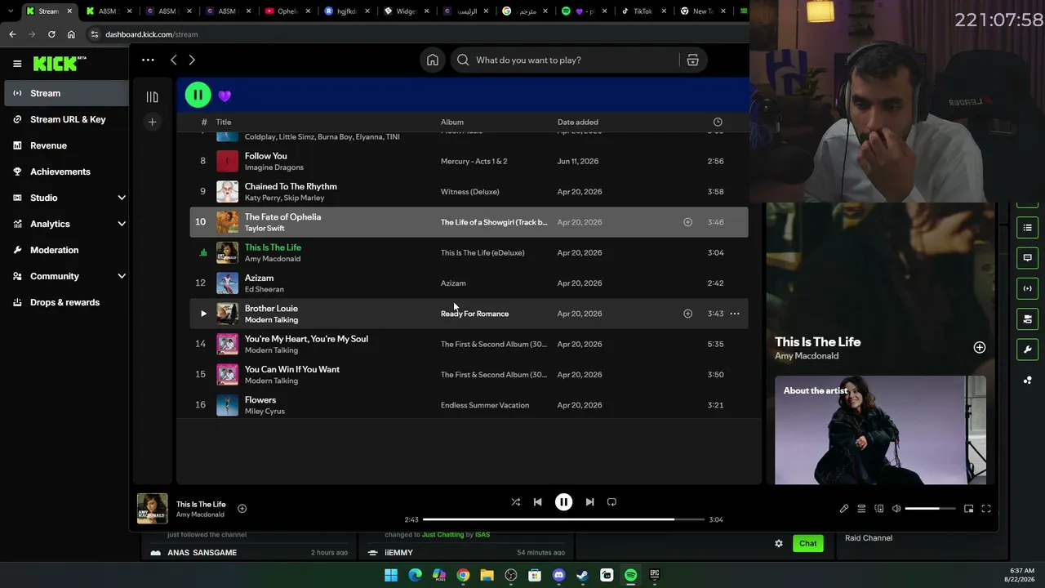Select Chained To The Rhythm track
1045x588 pixels.
pos(469,192)
